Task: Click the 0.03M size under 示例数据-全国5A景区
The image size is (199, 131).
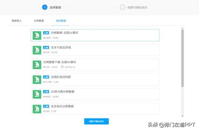Action: point(55,38)
